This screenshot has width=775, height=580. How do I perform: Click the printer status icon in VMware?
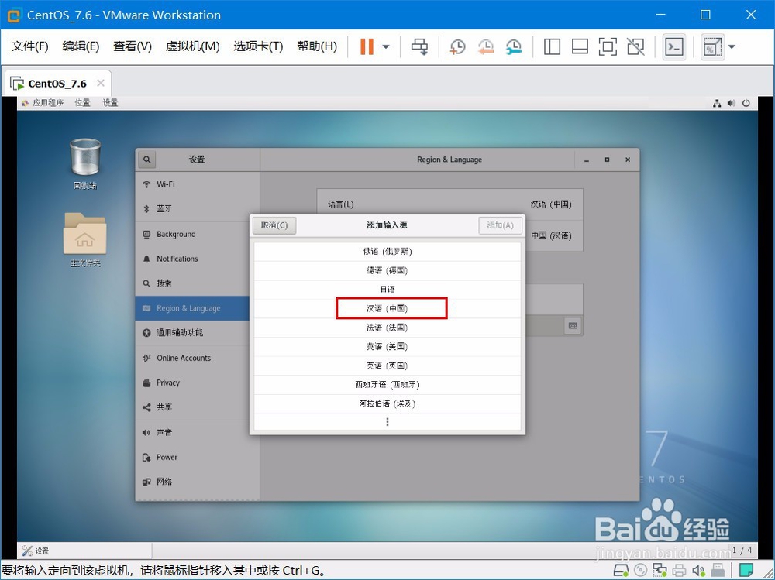click(680, 571)
